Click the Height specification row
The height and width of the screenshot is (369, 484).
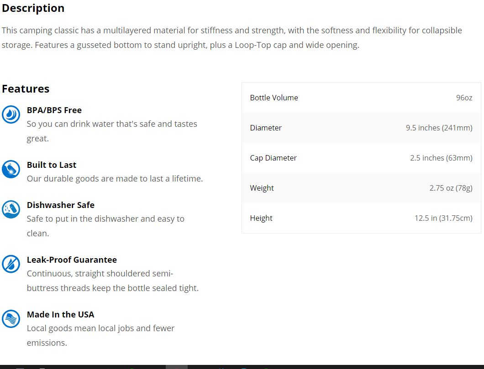coord(361,218)
